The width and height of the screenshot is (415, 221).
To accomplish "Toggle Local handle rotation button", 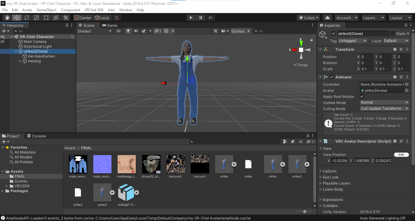I will pyautogui.click(x=102, y=18).
